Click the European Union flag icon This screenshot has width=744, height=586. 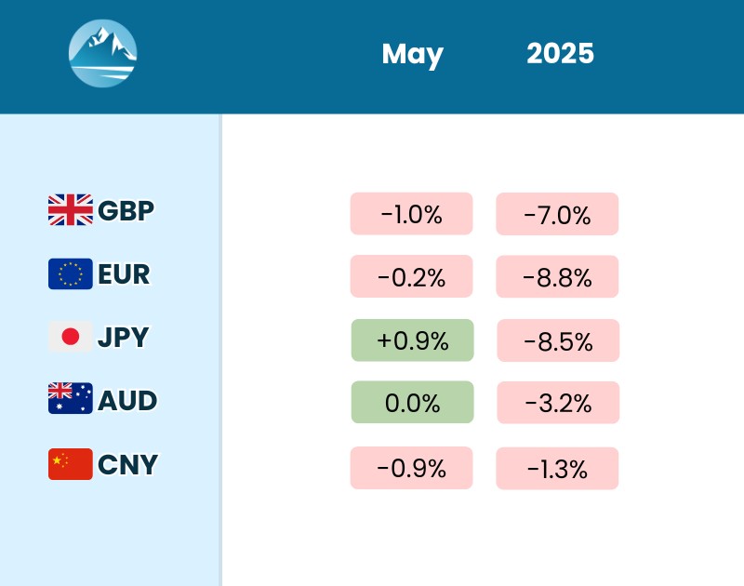[x=71, y=273]
